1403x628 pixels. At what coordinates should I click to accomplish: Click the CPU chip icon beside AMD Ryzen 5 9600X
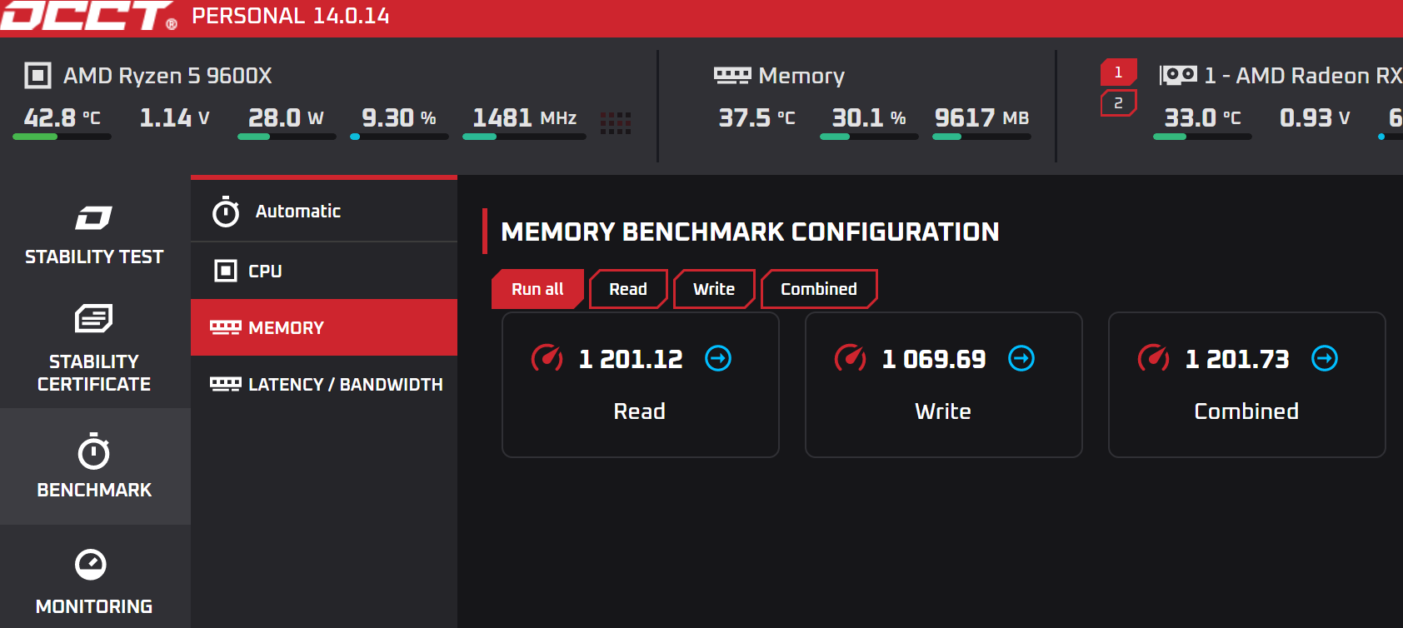[x=37, y=76]
